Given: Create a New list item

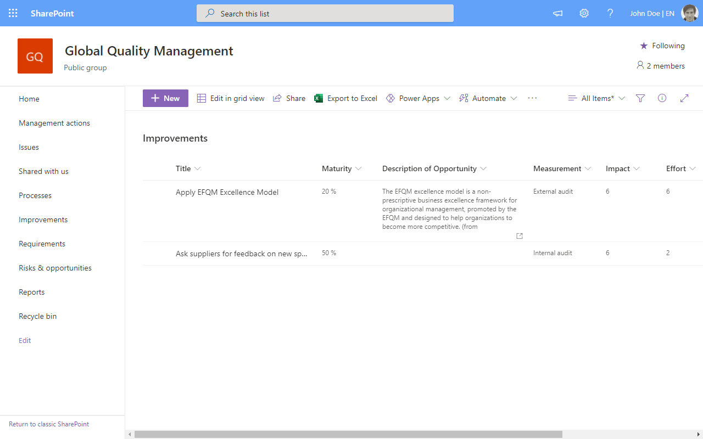Looking at the screenshot, I should [165, 98].
